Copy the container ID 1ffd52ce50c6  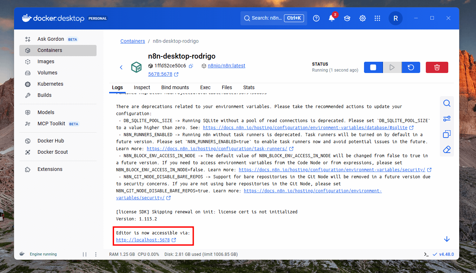pyautogui.click(x=191, y=66)
